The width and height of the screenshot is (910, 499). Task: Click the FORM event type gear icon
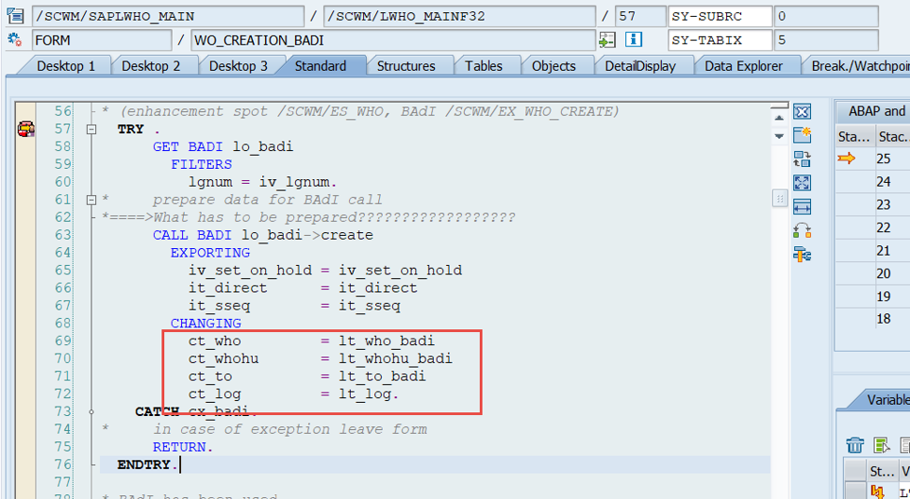(x=16, y=40)
